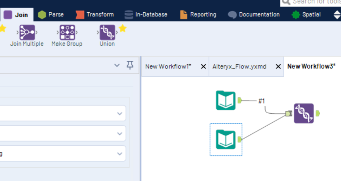Click the Search for tools field
341x181 pixels.
tap(315, 2)
